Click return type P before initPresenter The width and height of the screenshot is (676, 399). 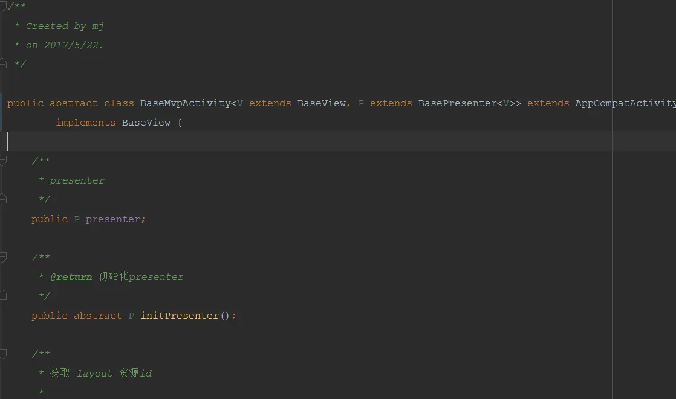(131, 316)
